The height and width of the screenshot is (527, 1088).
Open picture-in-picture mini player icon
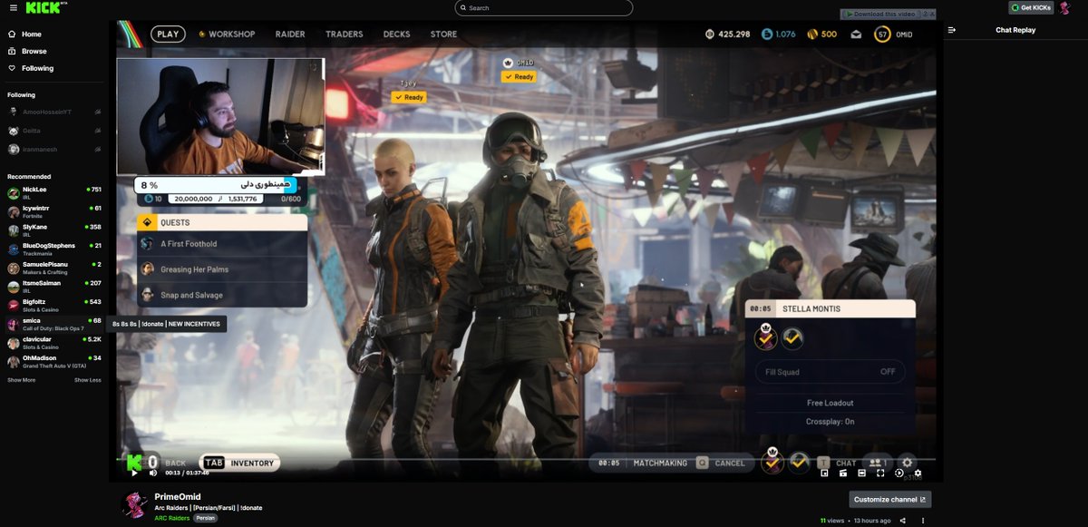[824, 473]
